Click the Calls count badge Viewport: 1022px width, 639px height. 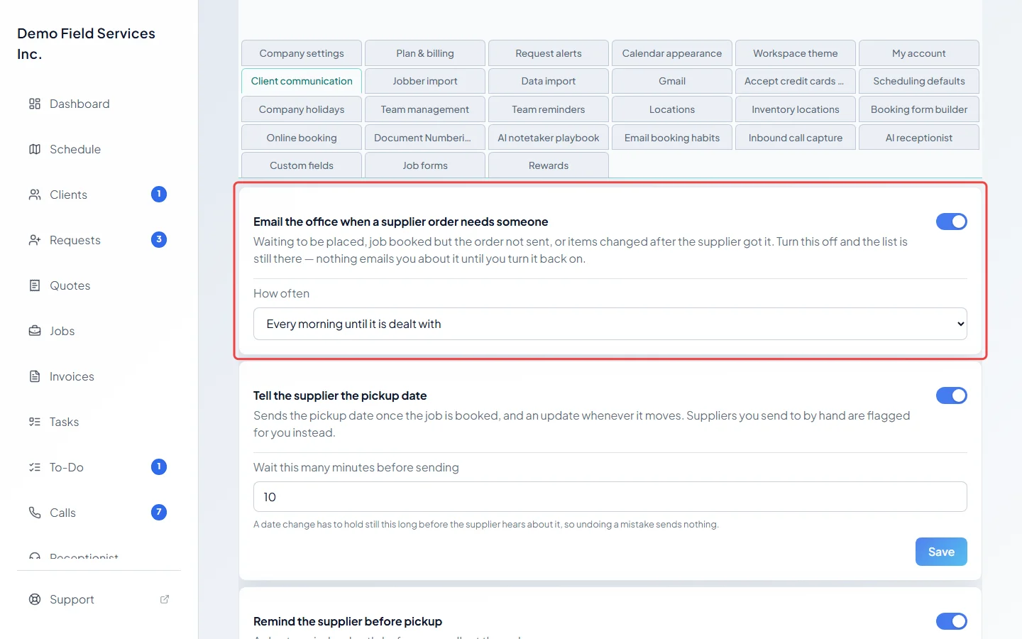[x=159, y=512]
